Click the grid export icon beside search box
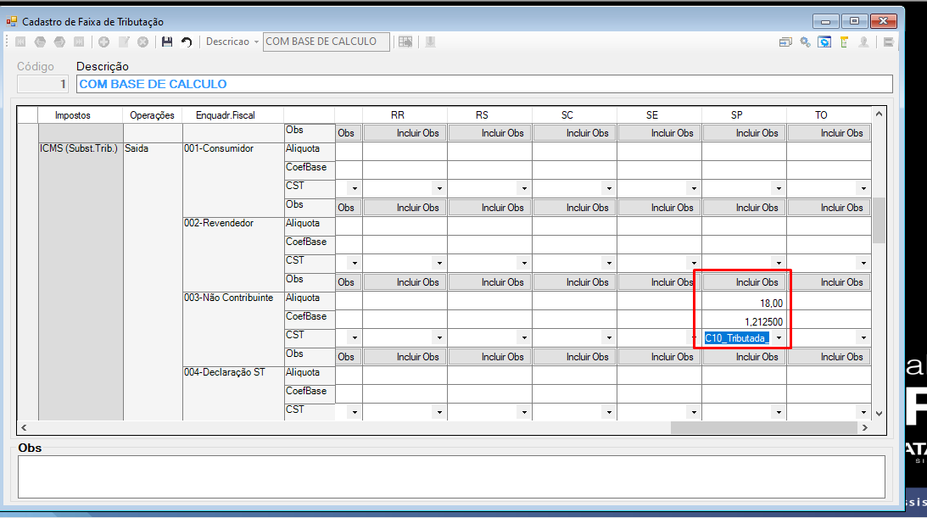This screenshot has width=927, height=518. pos(405,42)
